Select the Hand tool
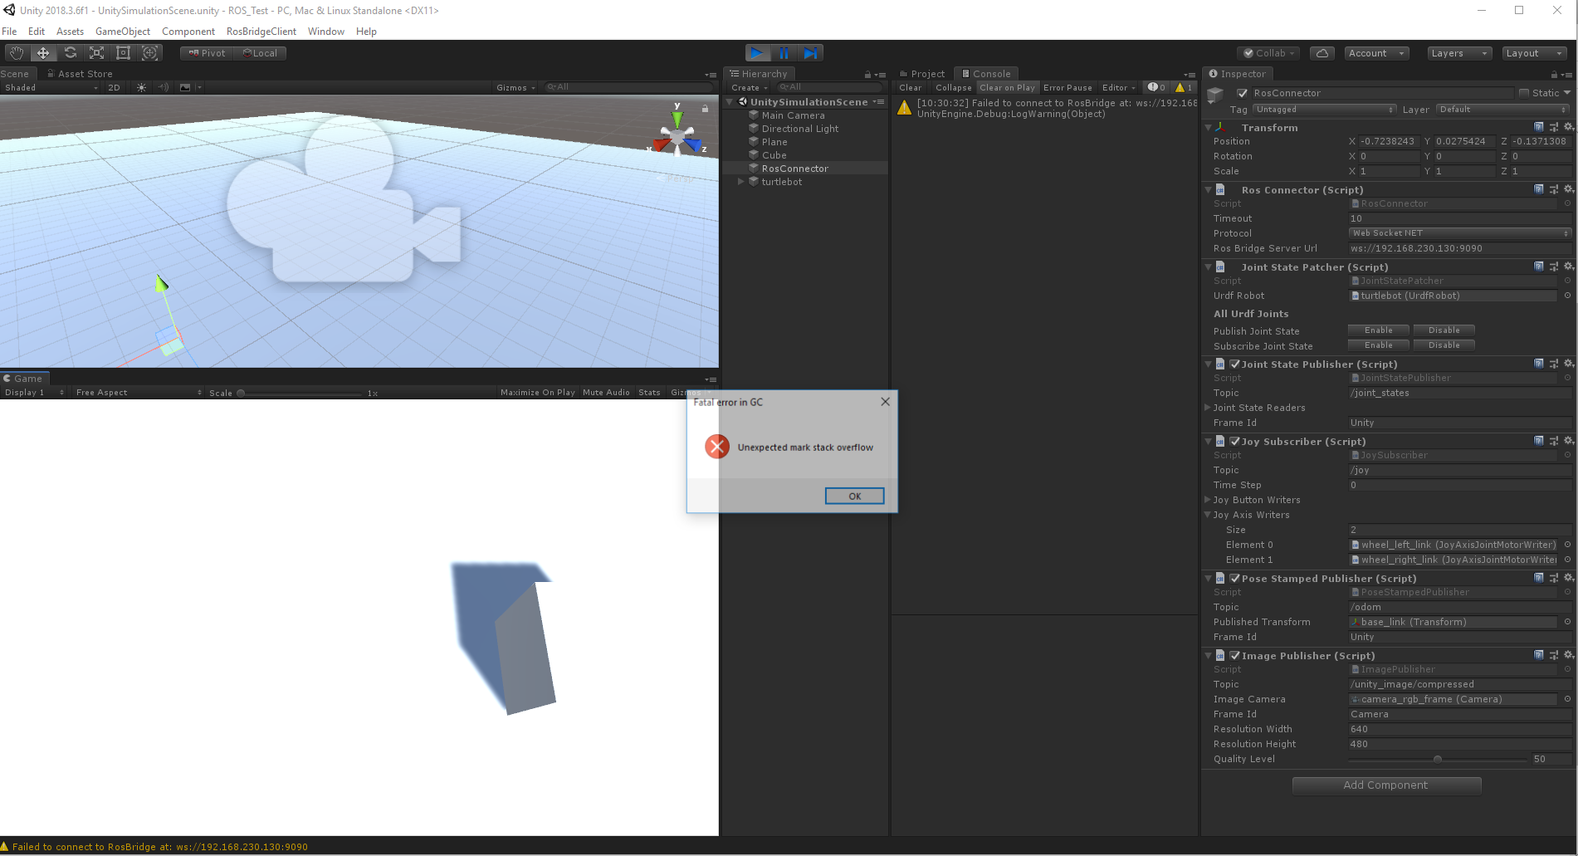 pyautogui.click(x=16, y=52)
